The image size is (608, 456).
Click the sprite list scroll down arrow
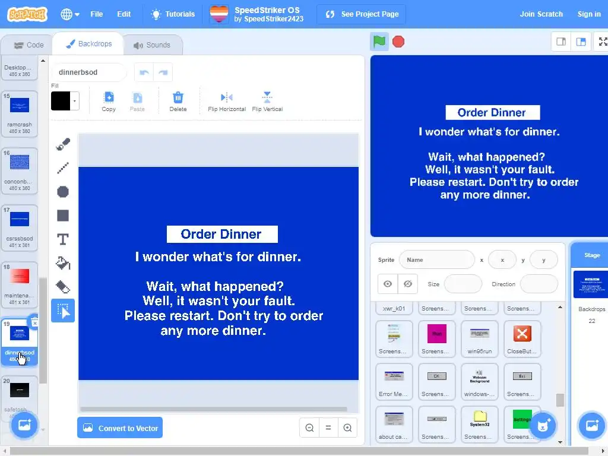(560, 442)
